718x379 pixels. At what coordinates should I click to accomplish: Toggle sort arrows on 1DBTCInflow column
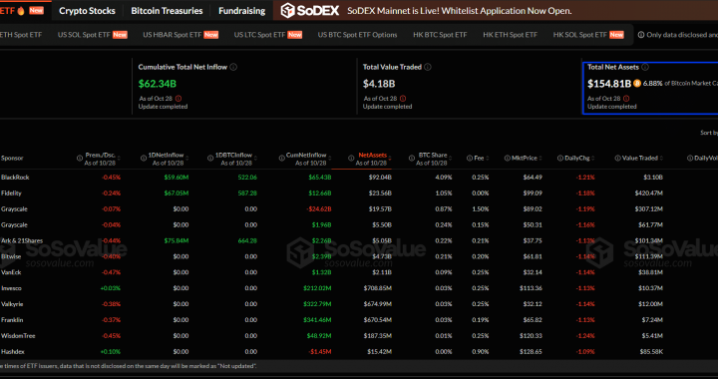tap(254, 158)
